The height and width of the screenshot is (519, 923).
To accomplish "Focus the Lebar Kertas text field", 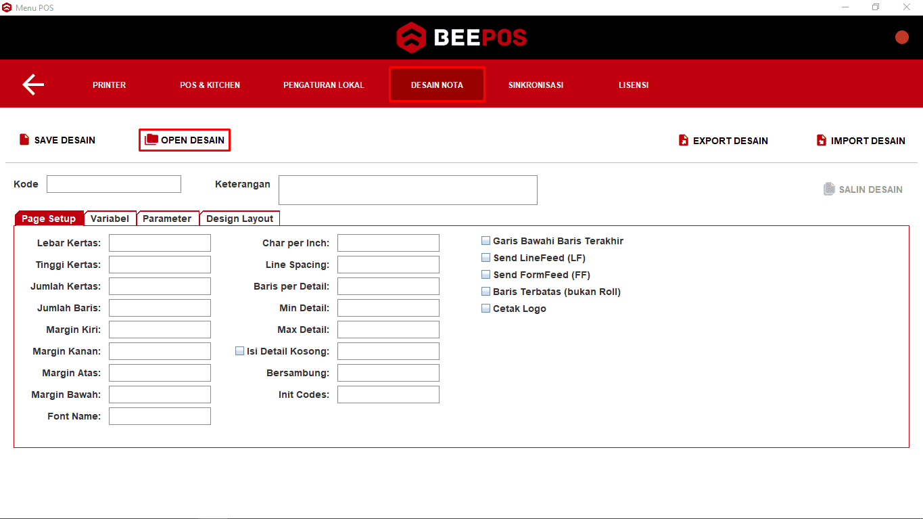I will [x=160, y=243].
